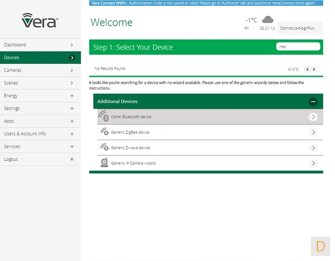Expand Energy with plus icon
The image size is (335, 261).
[72, 96]
